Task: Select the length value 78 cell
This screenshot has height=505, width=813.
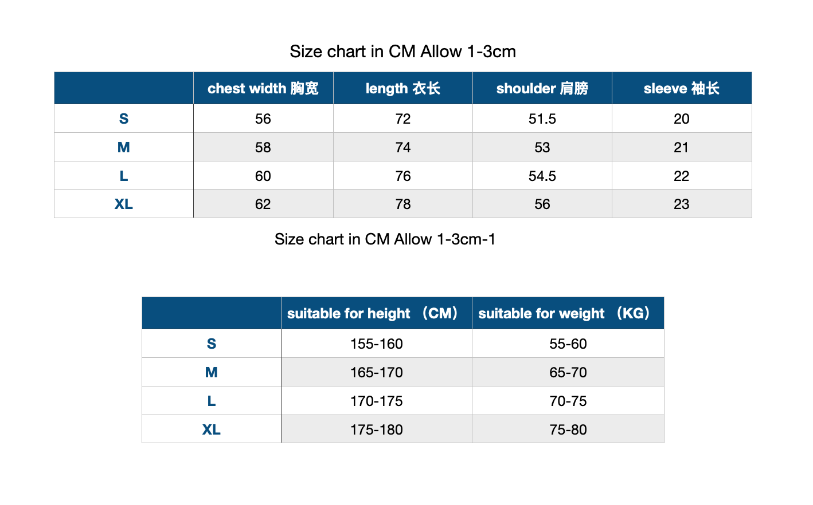Action: coord(403,204)
